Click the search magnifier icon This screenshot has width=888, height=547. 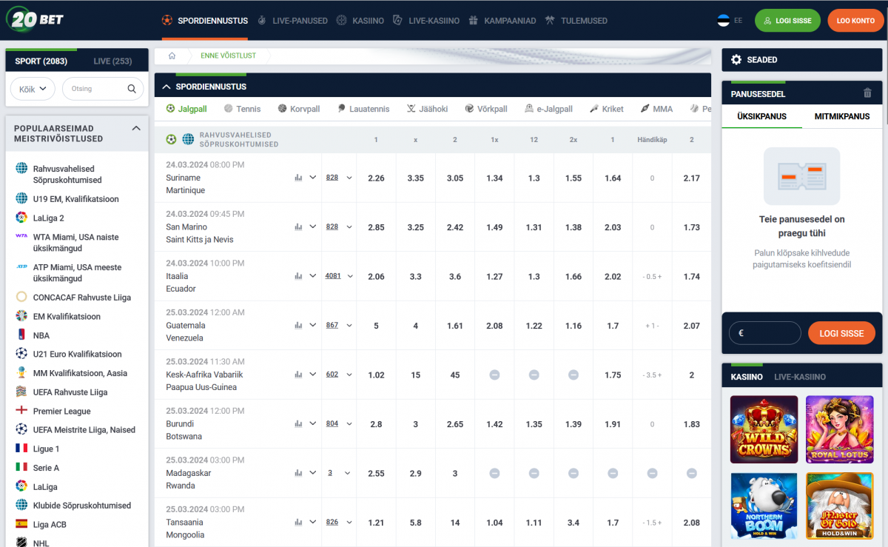click(132, 89)
